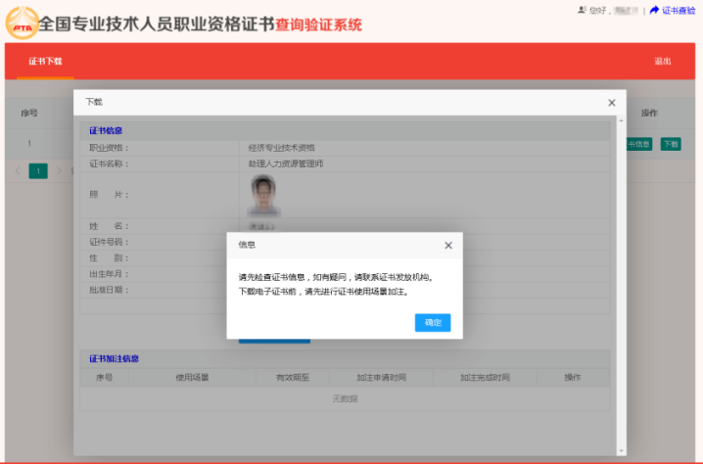Open the 证书查验 link in top right

(x=679, y=10)
